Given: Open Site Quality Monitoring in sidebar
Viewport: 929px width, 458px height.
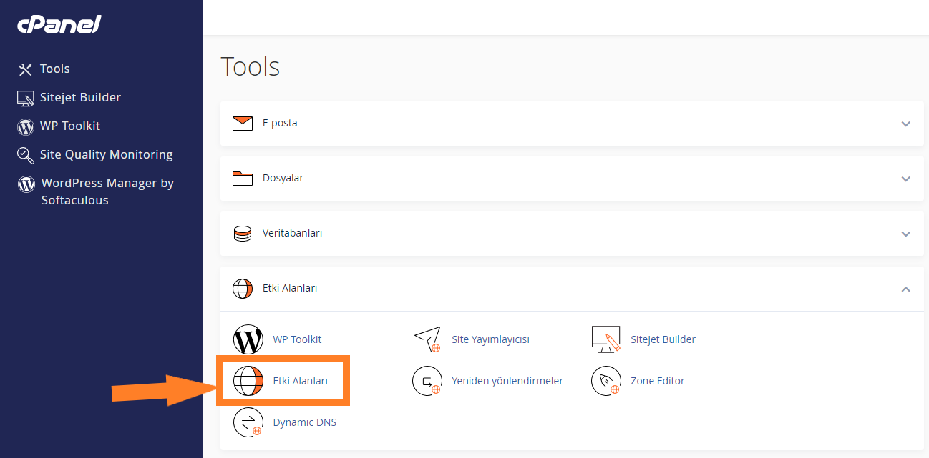Looking at the screenshot, I should tap(107, 155).
